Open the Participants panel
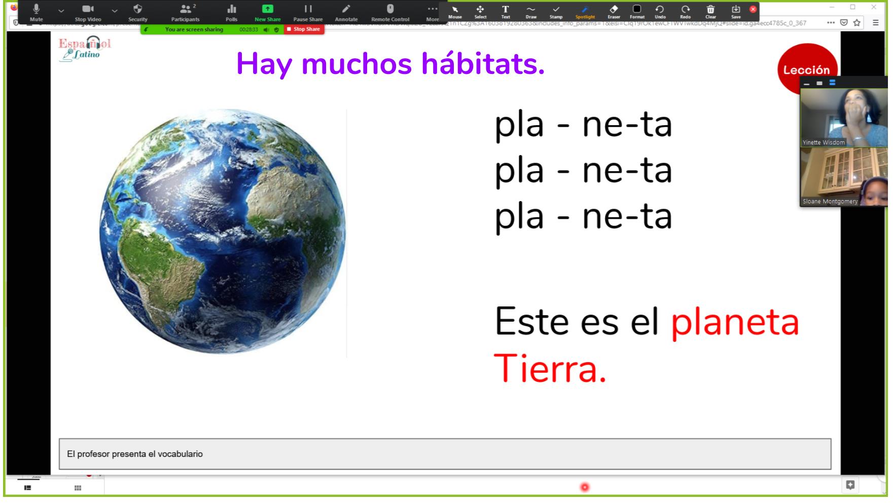Screen dimensions: 893x504 tap(185, 12)
